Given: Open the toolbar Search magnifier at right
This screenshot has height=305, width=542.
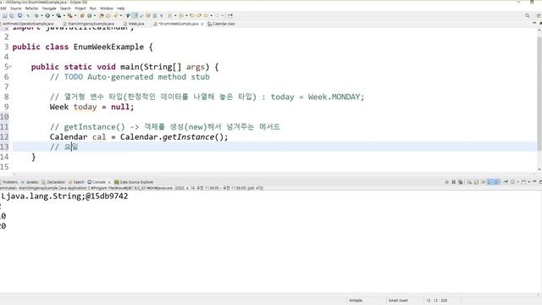Looking at the screenshot, I should 527,15.
